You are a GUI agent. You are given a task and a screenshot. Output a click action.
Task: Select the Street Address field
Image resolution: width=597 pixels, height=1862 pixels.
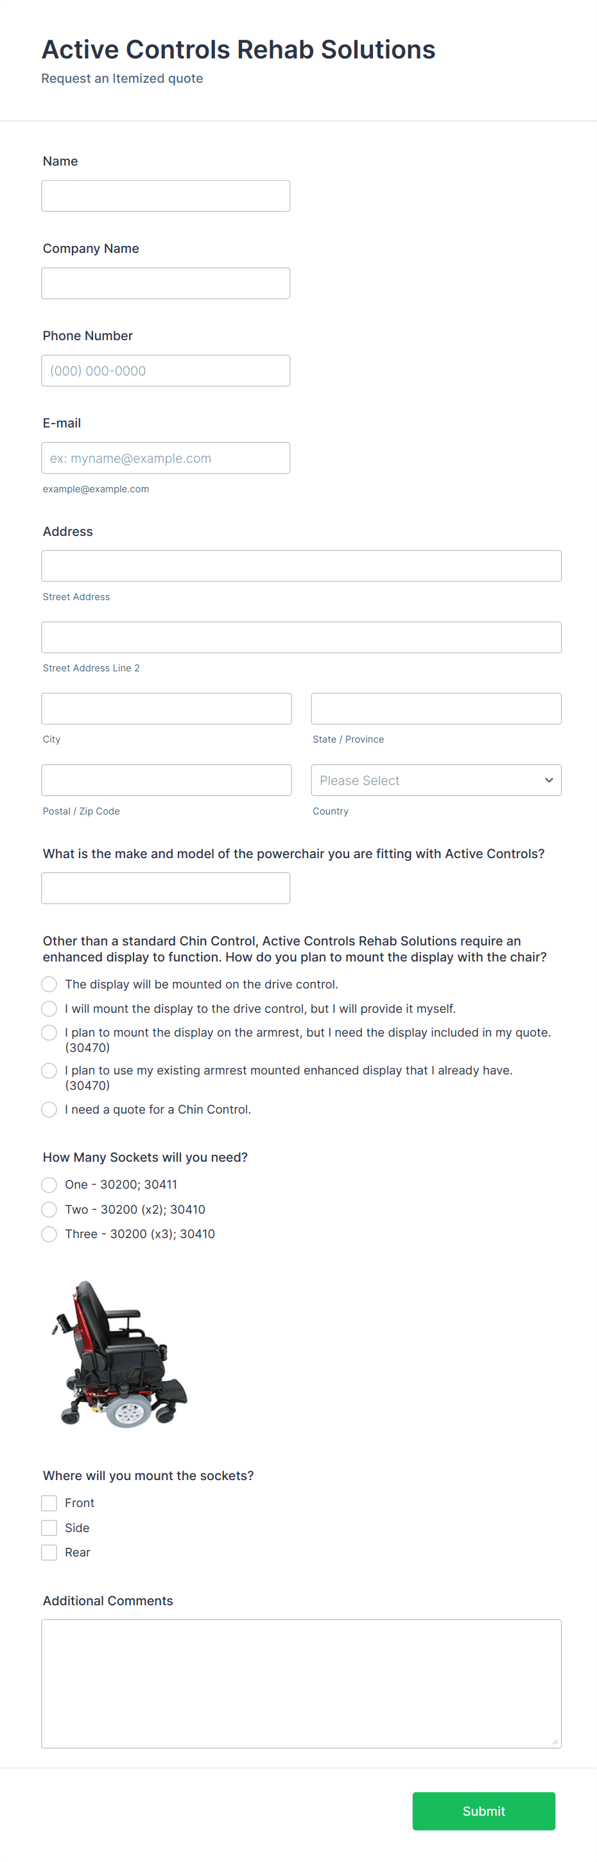pyautogui.click(x=302, y=565)
